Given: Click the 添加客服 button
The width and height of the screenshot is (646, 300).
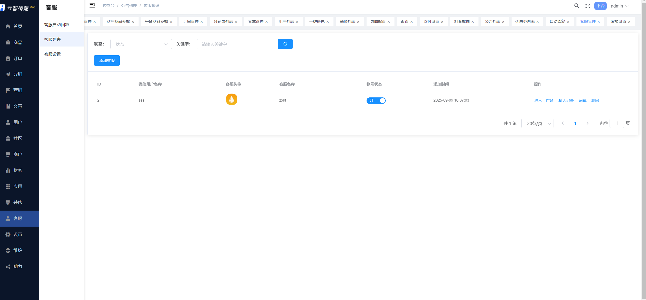Looking at the screenshot, I should click(107, 60).
